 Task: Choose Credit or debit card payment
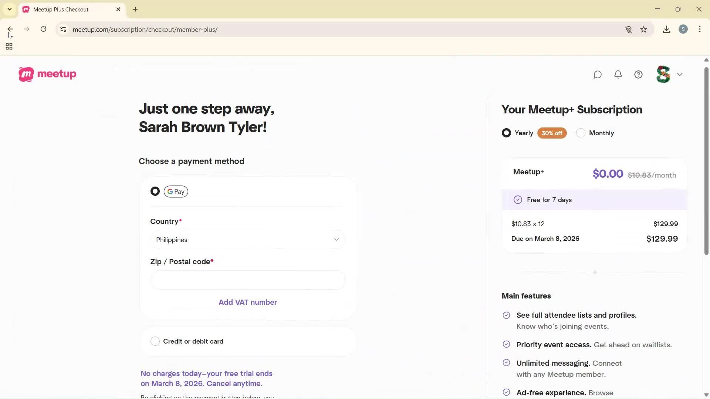click(155, 341)
